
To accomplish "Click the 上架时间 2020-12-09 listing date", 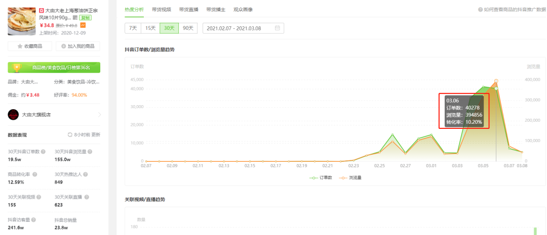I will (x=62, y=33).
